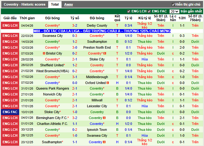Switch to the Away tab

(x=69, y=5)
